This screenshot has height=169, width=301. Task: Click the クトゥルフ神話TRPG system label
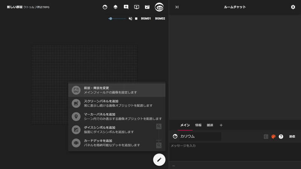(x=36, y=7)
